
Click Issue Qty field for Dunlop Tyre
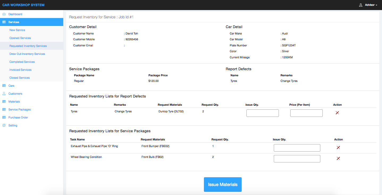click(262, 113)
